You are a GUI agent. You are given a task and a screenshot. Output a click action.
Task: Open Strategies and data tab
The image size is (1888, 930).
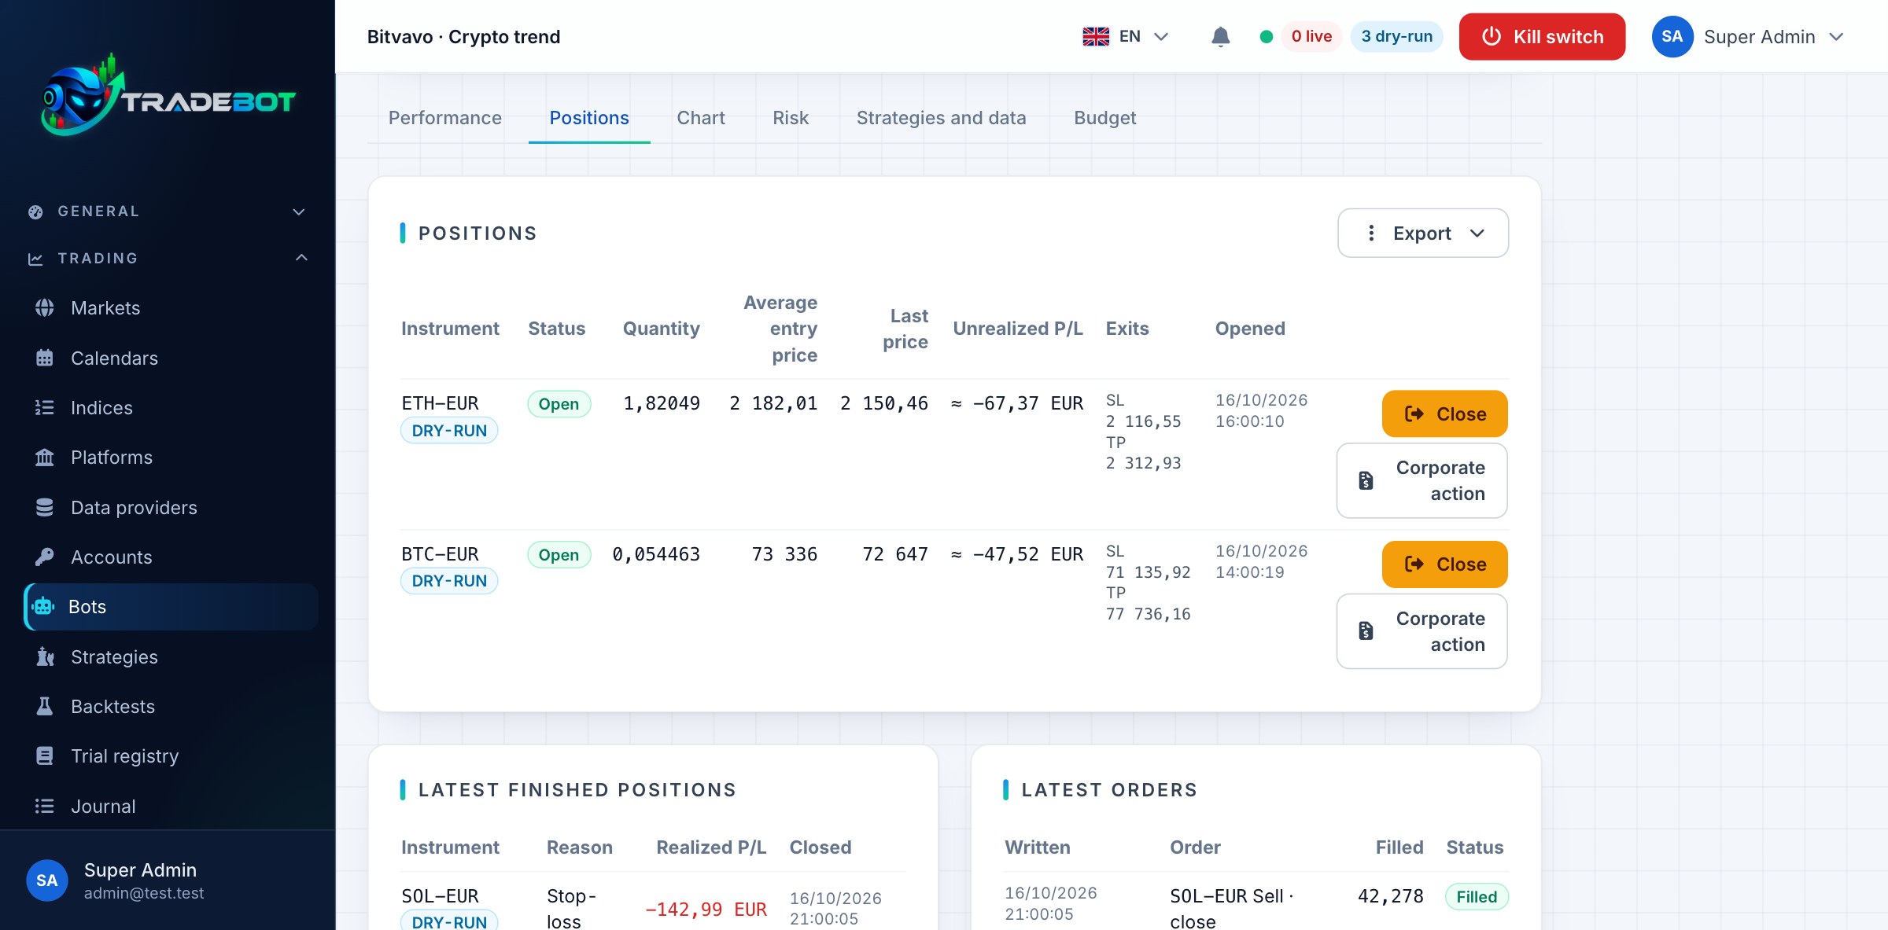(942, 118)
